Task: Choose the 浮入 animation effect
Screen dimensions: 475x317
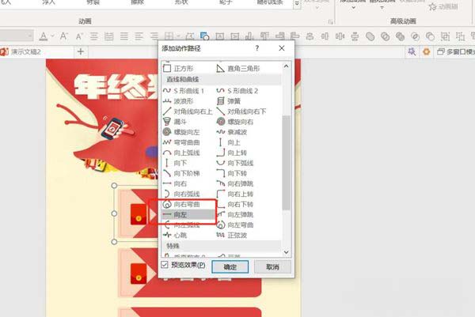Action: (49, 2)
